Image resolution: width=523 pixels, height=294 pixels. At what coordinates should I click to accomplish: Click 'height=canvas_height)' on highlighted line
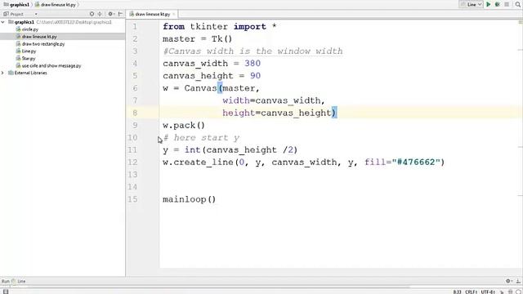(279, 113)
